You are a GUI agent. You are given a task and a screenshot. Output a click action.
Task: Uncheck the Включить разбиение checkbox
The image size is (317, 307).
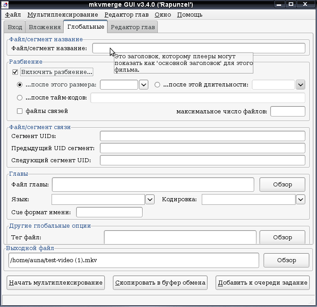pyautogui.click(x=15, y=72)
